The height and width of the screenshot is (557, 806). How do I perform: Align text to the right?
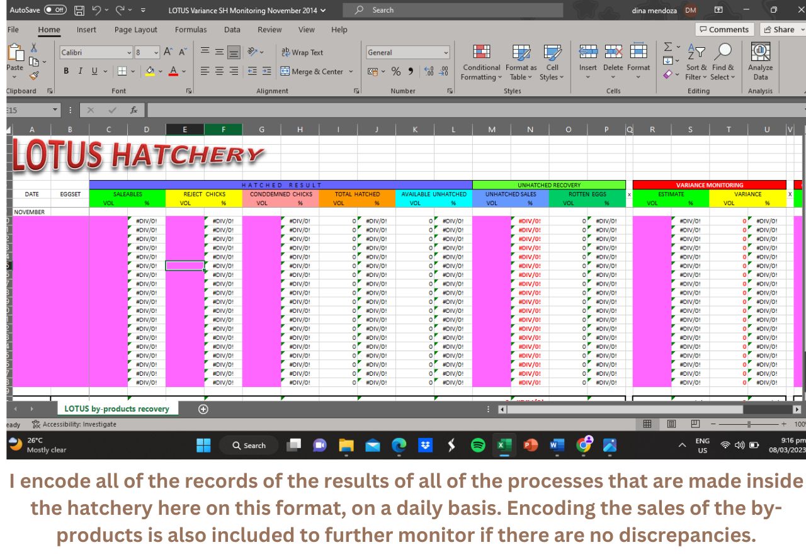234,72
